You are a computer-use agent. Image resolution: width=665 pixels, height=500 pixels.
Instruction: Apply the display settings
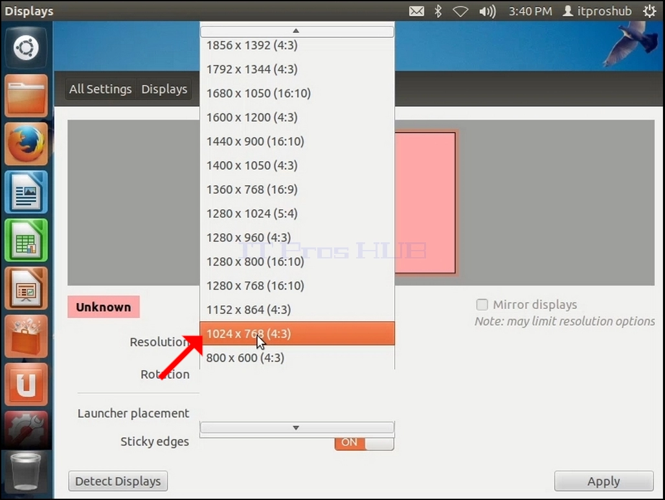[x=603, y=481]
